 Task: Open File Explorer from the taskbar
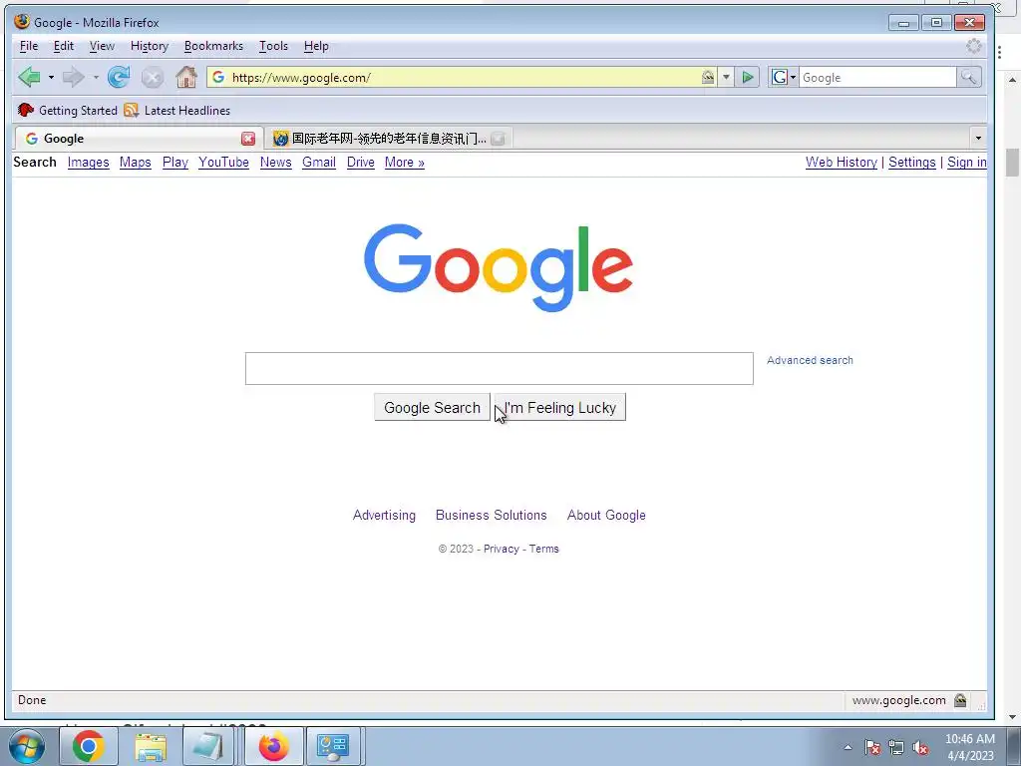pos(151,746)
